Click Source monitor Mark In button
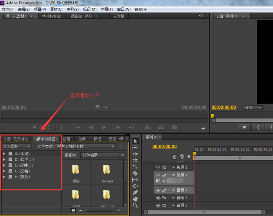273x216 pixels. point(48,127)
